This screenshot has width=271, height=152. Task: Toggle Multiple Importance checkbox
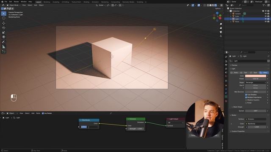(246, 98)
